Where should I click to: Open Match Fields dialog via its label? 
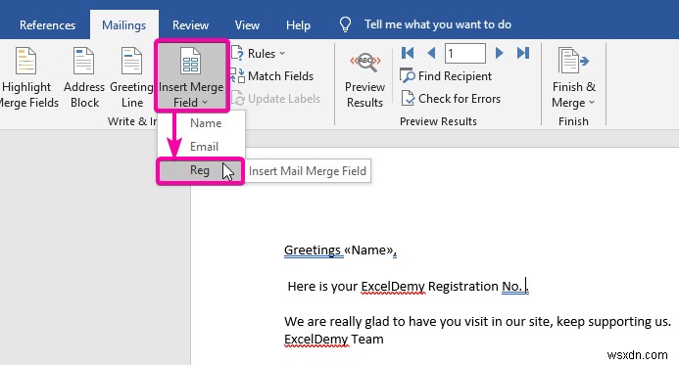coord(280,76)
